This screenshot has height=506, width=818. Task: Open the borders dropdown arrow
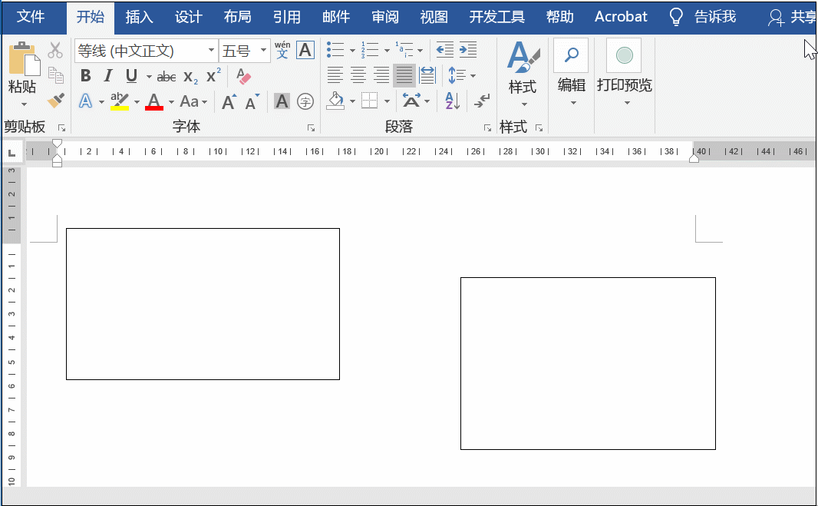(387, 102)
